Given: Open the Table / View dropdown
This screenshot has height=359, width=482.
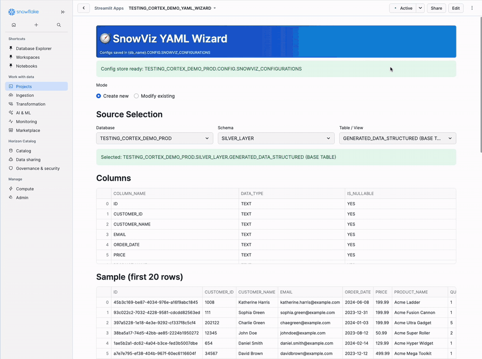Looking at the screenshot, I should [x=397, y=138].
